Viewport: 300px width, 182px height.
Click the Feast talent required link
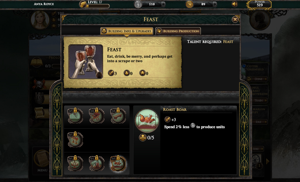pyautogui.click(x=228, y=42)
